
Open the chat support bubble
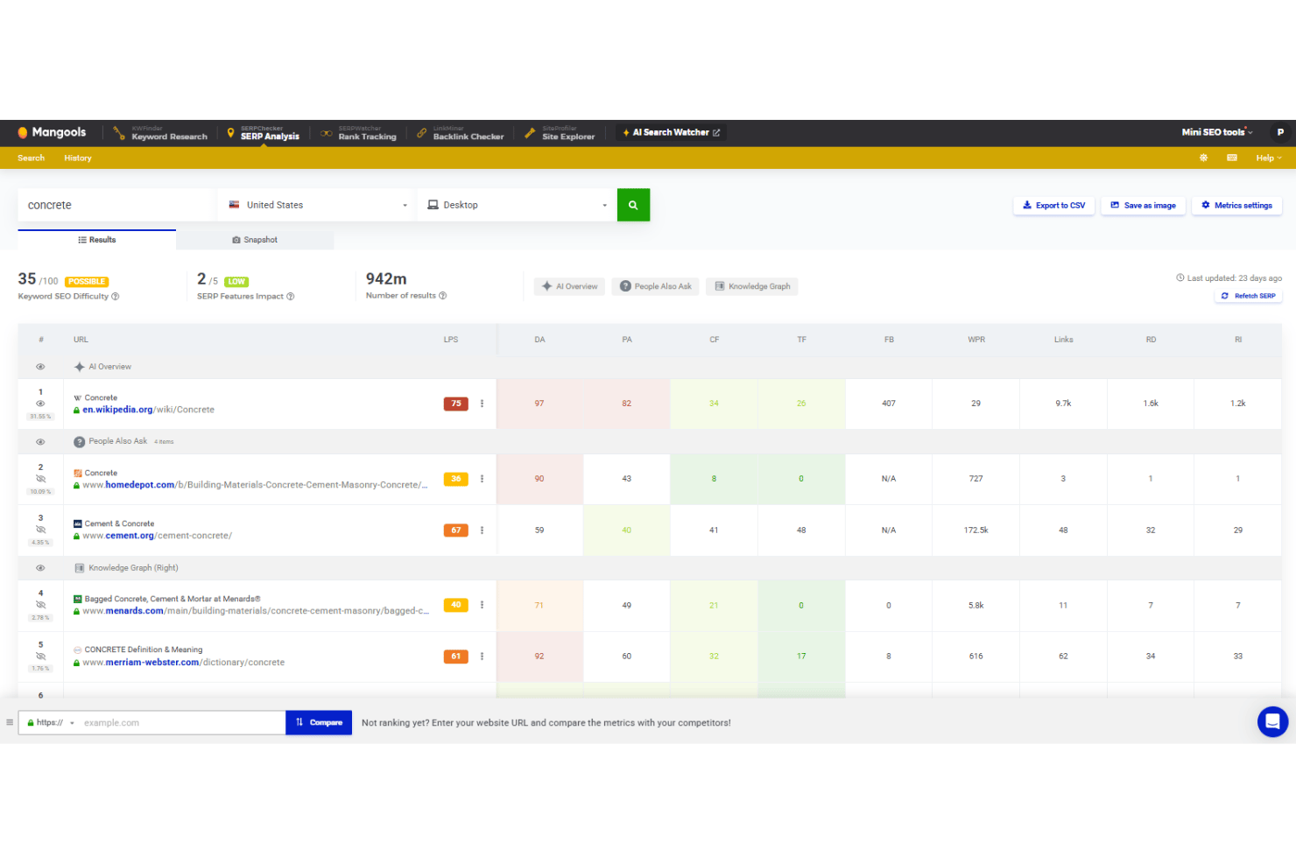click(1272, 722)
